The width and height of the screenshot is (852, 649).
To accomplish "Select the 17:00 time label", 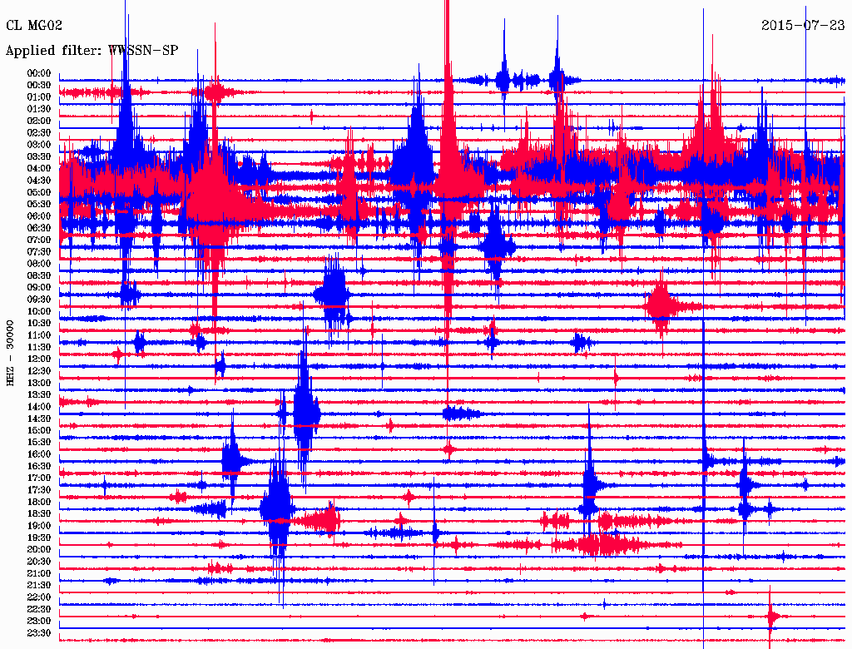I will (39, 478).
